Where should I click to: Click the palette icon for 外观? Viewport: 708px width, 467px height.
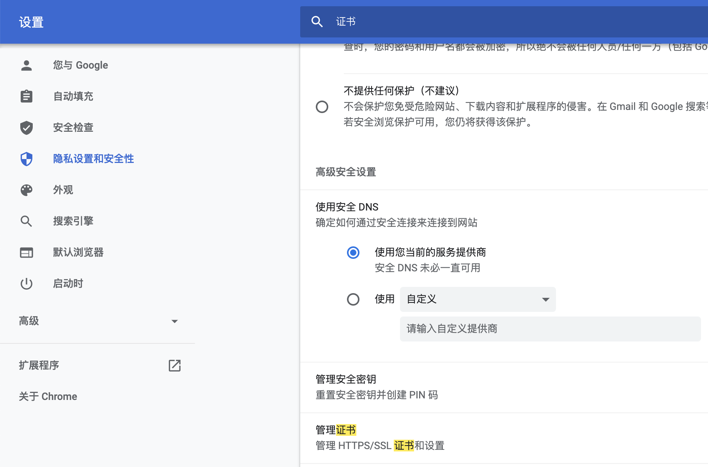(x=27, y=190)
